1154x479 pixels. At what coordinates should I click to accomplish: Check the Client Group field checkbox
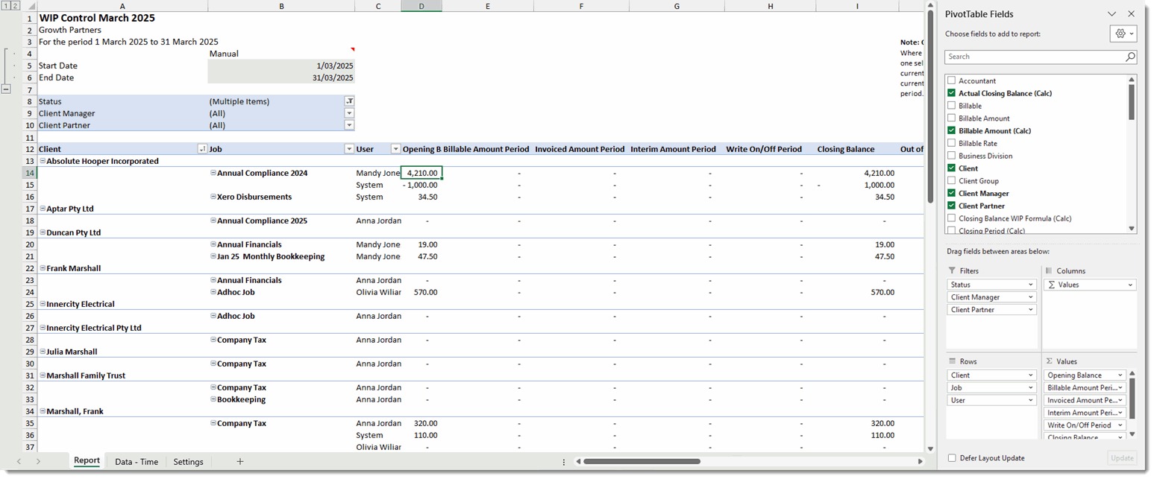(951, 181)
